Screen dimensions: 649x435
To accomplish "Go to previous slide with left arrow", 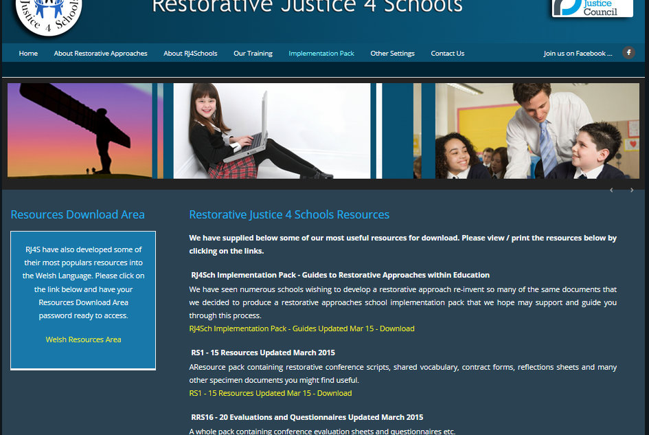I will click(611, 190).
